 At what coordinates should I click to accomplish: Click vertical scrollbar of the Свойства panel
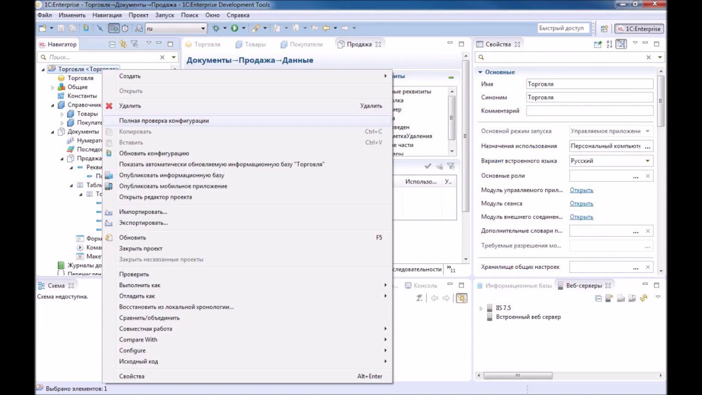coord(661,101)
